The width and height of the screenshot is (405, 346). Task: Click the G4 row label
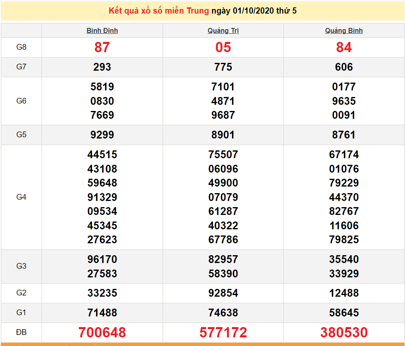tap(21, 197)
